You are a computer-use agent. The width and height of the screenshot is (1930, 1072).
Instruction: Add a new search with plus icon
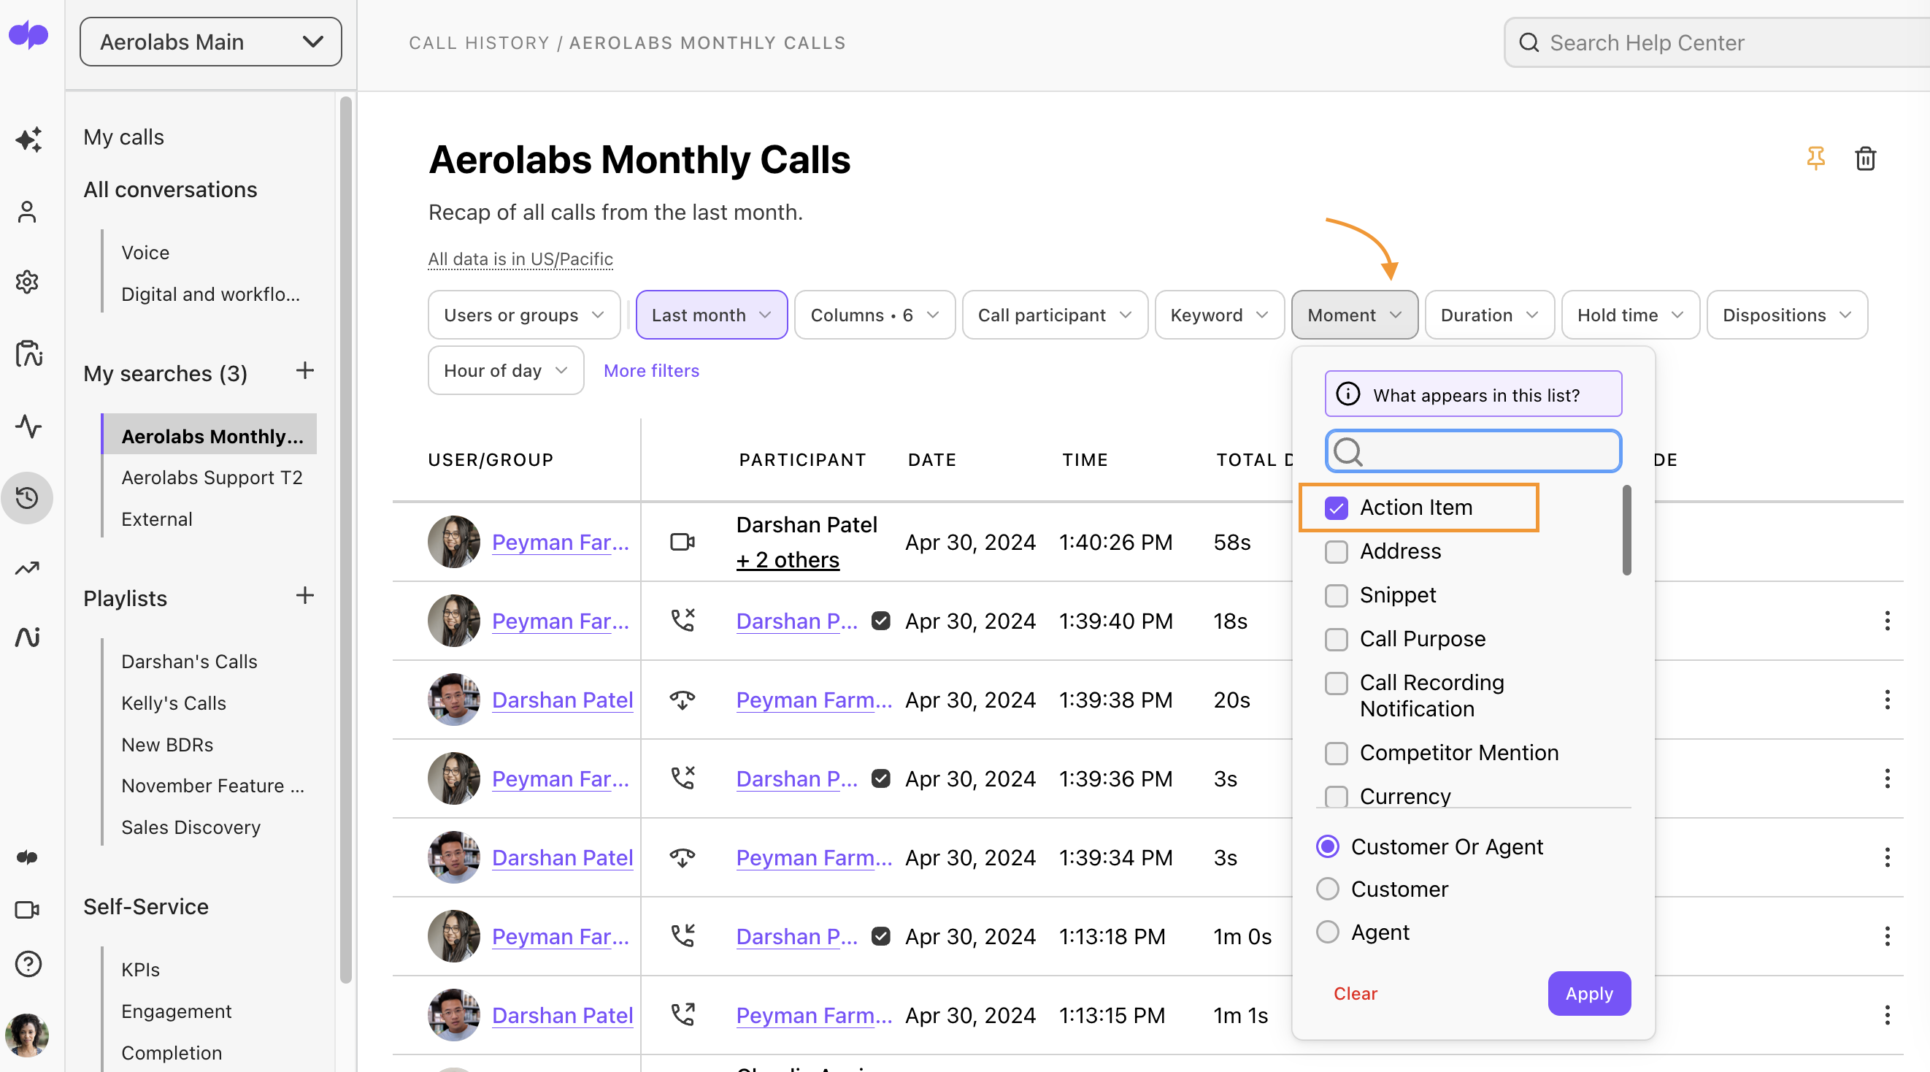point(304,370)
